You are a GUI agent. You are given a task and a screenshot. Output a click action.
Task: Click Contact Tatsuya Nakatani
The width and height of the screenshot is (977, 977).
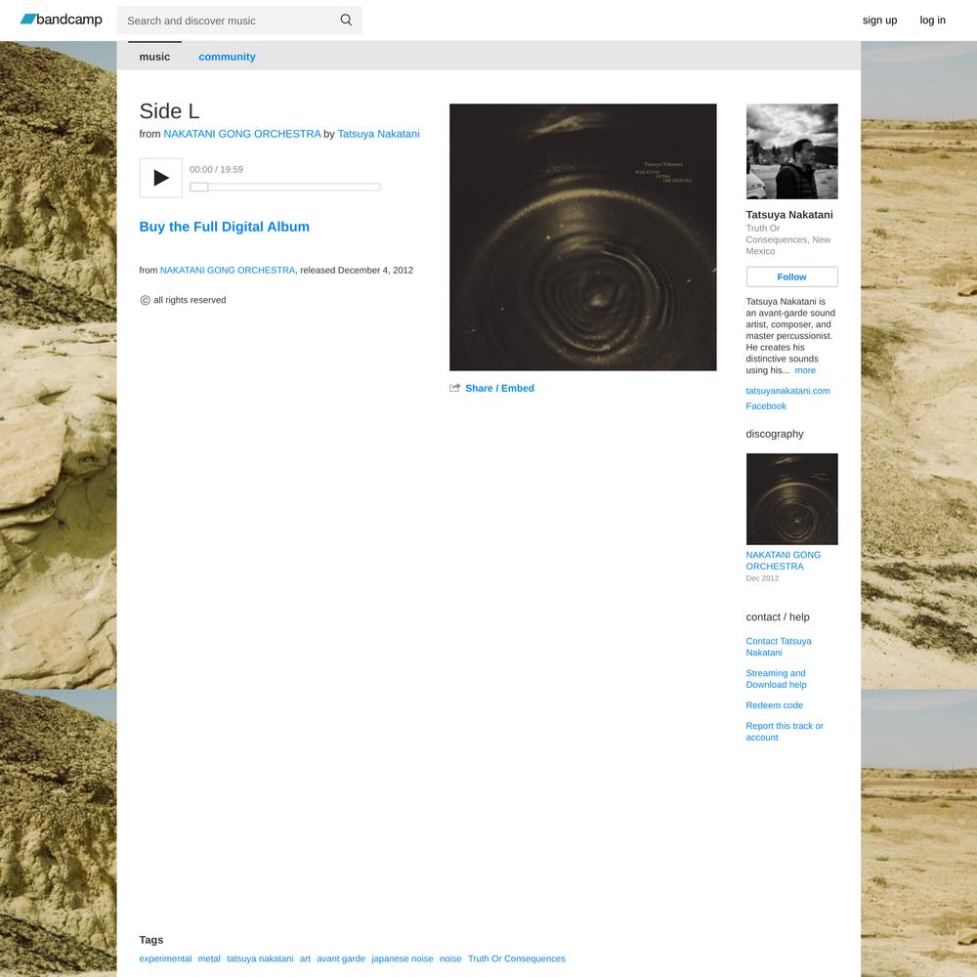pyautogui.click(x=779, y=647)
